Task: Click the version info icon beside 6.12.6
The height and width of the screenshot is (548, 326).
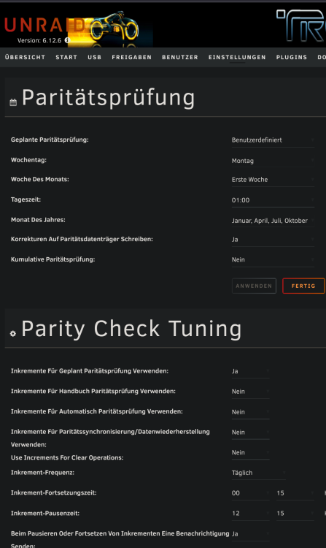Action: [67, 40]
